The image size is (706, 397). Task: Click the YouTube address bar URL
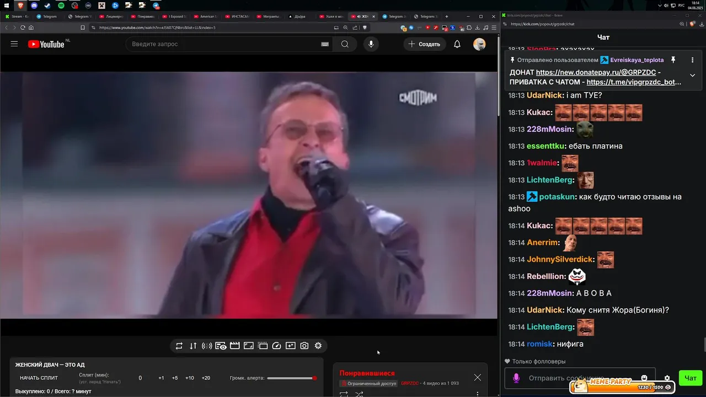pos(157,28)
